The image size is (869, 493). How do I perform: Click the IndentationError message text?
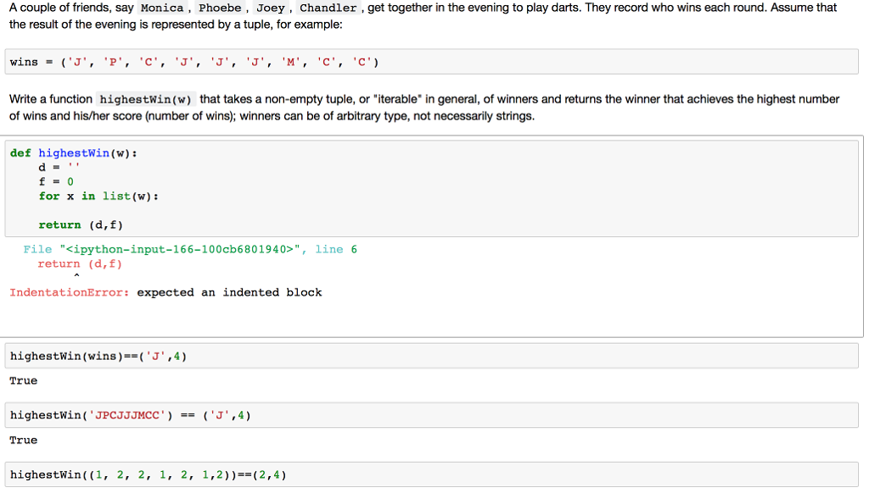point(165,292)
